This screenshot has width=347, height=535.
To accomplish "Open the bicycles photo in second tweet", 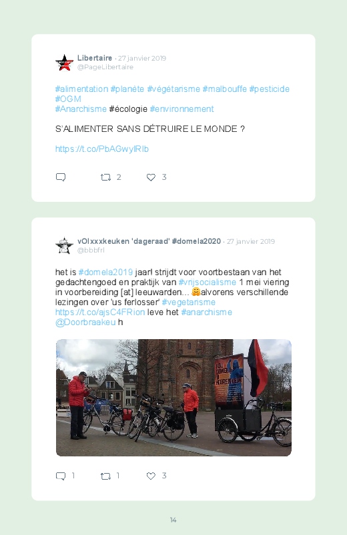I will coord(173,398).
